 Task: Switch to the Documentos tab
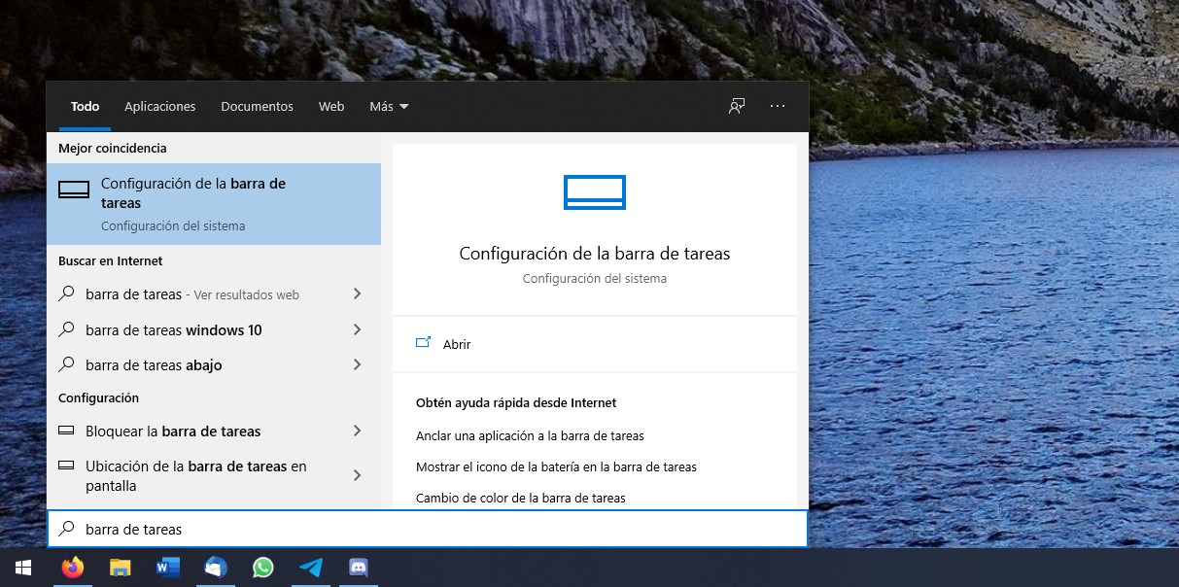click(257, 107)
